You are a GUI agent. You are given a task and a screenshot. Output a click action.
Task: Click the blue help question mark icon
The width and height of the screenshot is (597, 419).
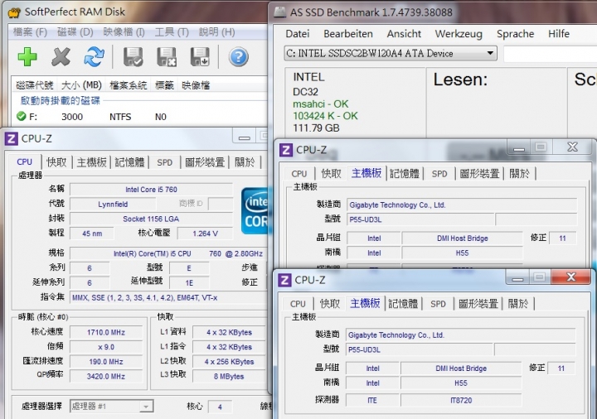tap(239, 57)
